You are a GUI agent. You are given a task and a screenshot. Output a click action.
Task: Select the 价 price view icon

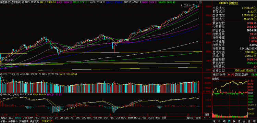pos(219,121)
